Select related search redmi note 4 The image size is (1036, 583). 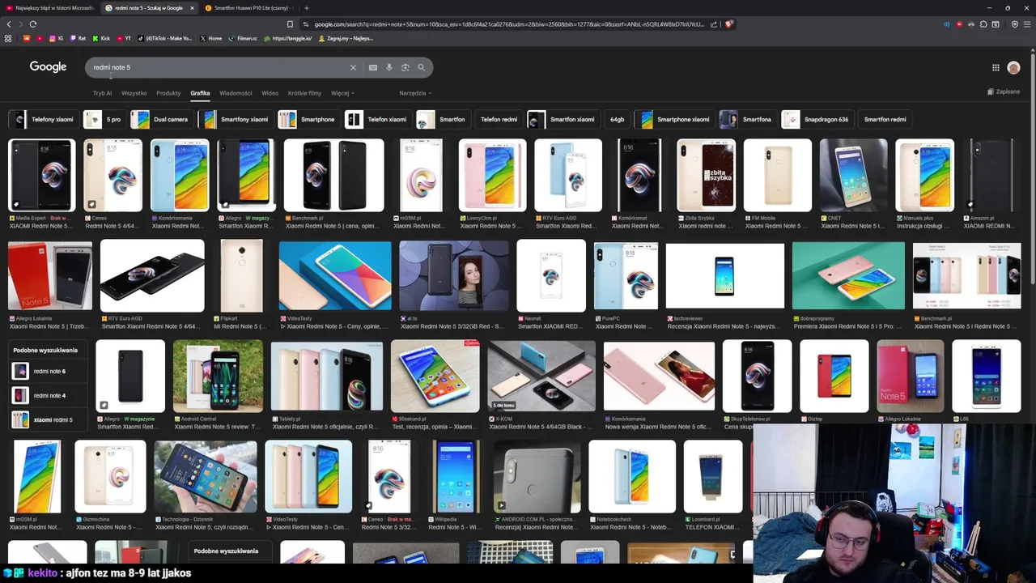pyautogui.click(x=49, y=395)
